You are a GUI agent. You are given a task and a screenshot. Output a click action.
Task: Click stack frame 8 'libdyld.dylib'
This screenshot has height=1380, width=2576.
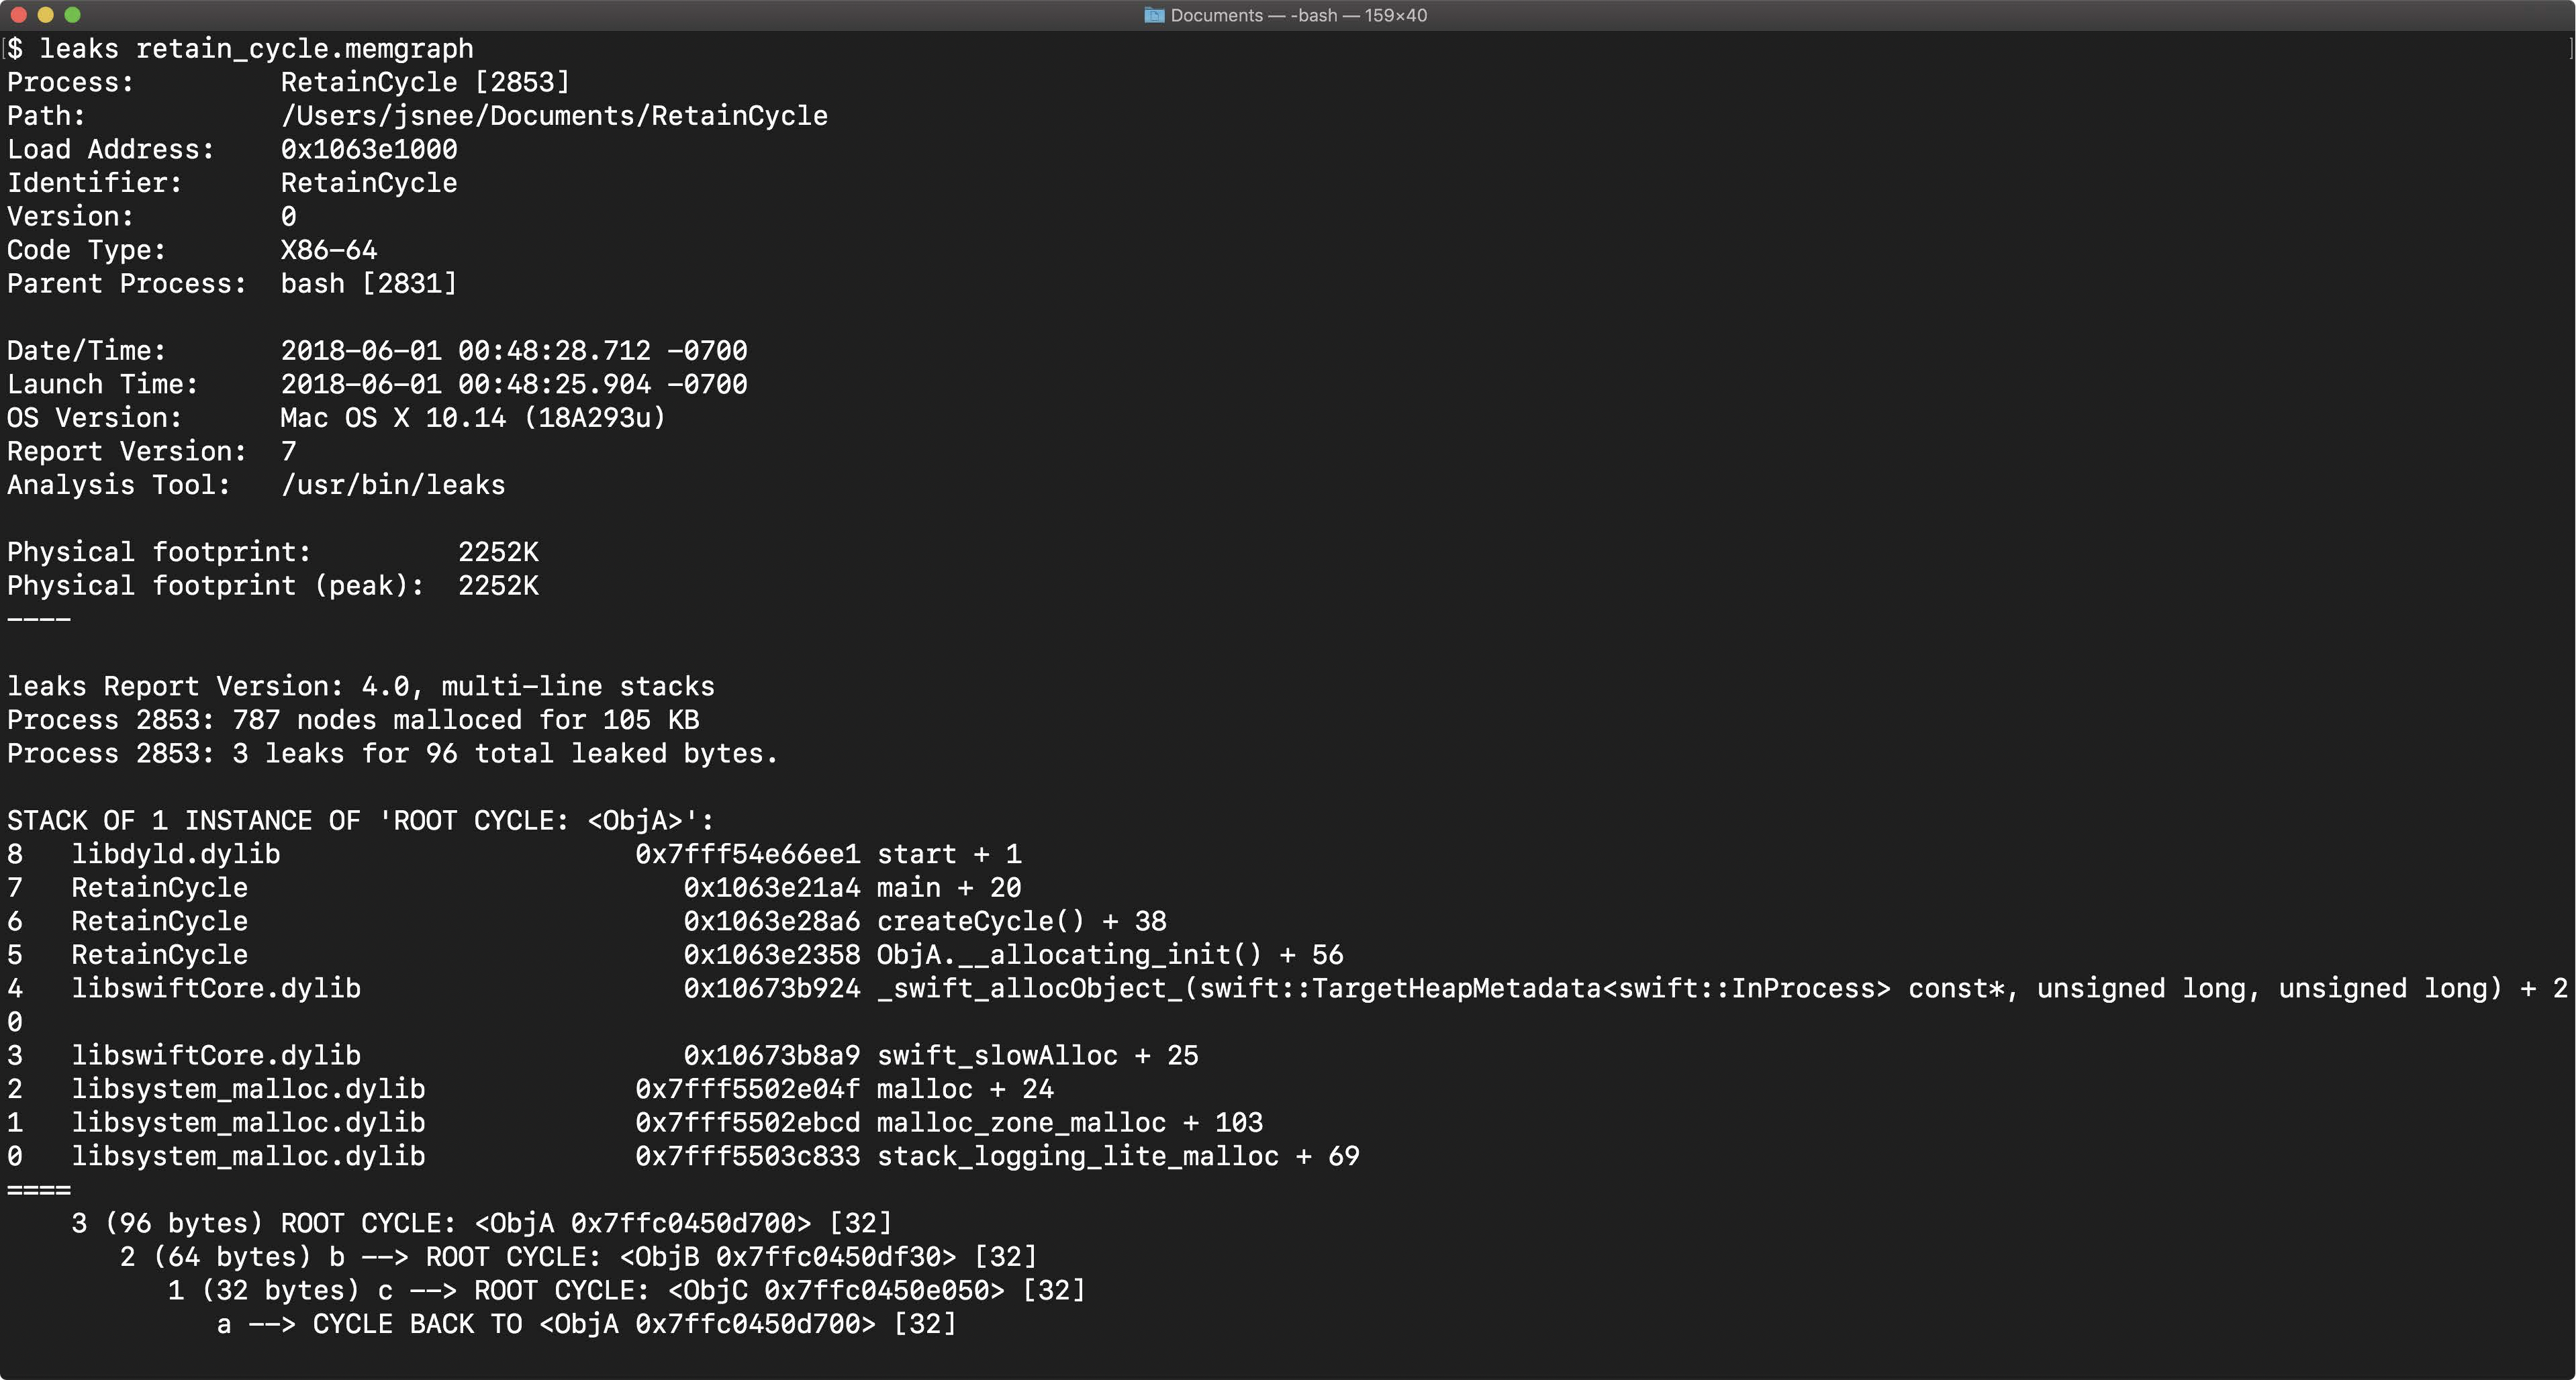click(x=176, y=854)
